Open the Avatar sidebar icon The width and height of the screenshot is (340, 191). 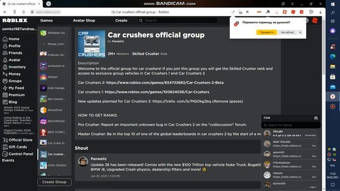(5, 60)
